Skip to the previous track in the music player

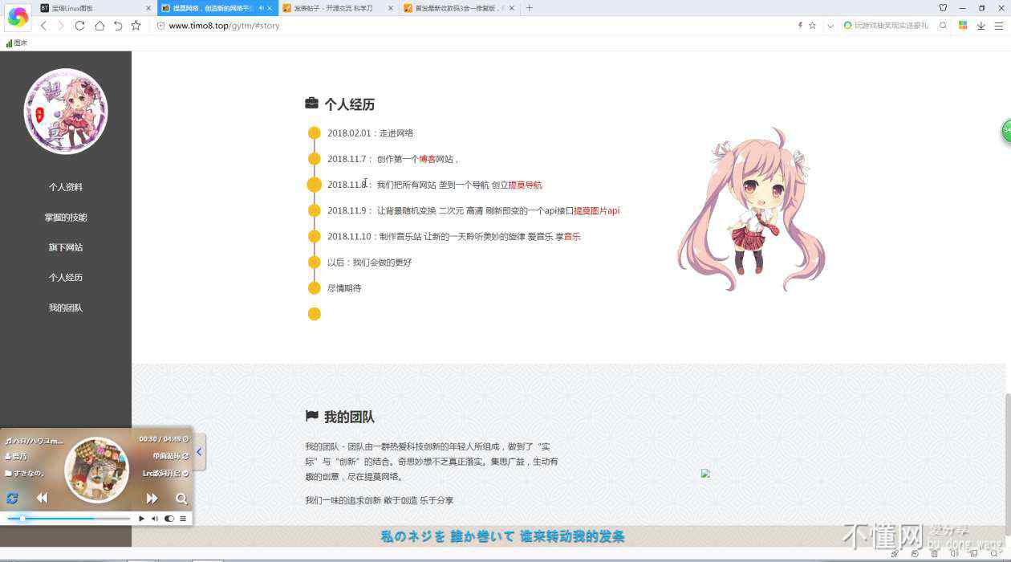tap(42, 498)
